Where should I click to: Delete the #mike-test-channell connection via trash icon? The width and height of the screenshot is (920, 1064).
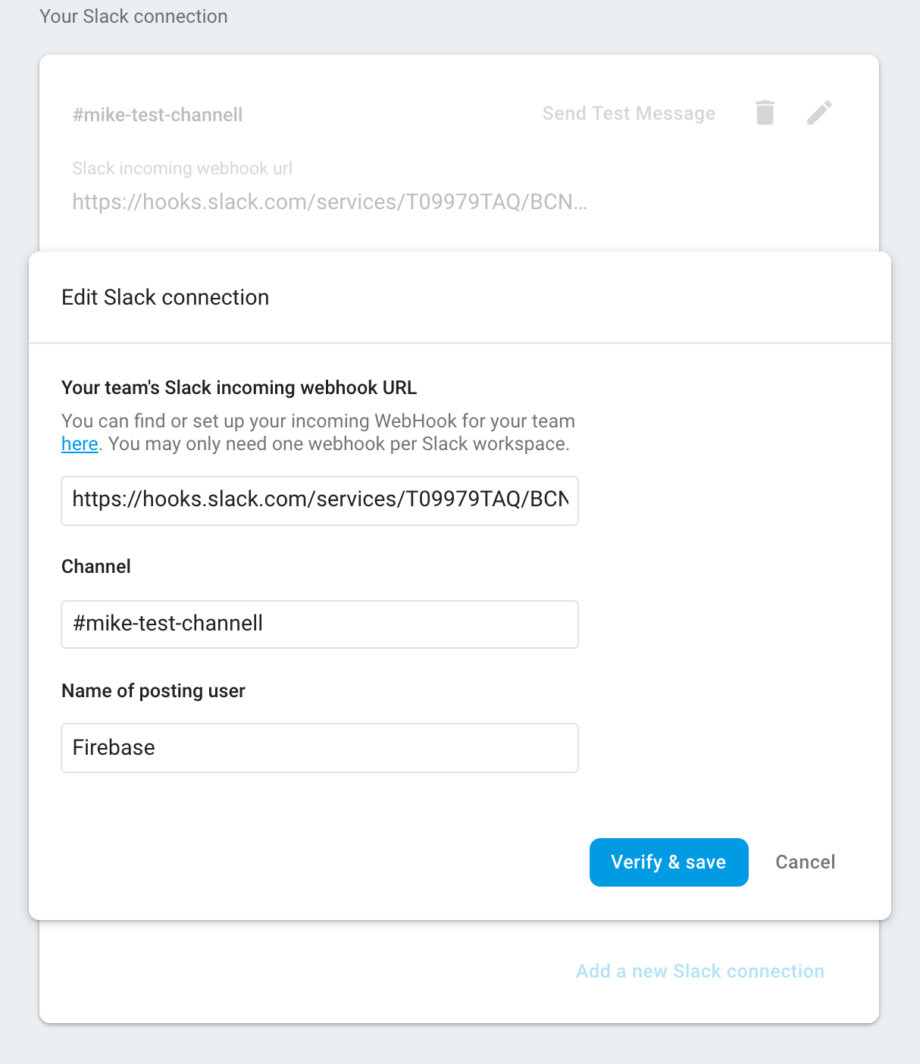coord(765,113)
